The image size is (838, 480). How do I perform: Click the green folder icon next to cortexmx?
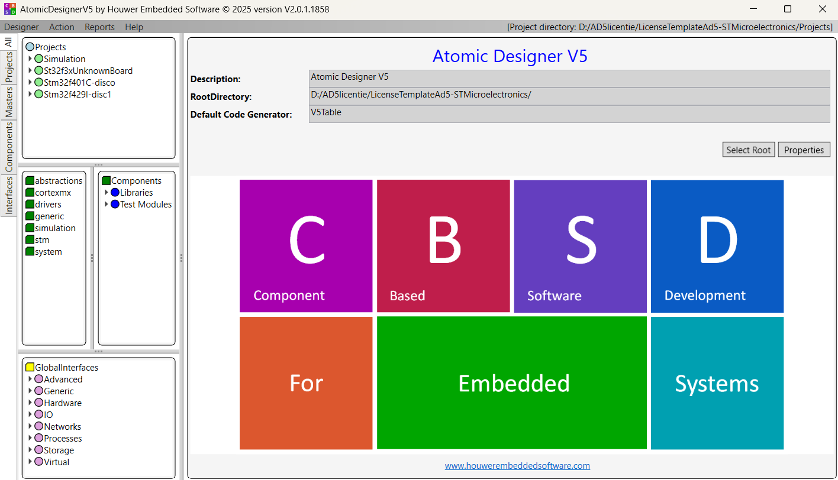(30, 193)
